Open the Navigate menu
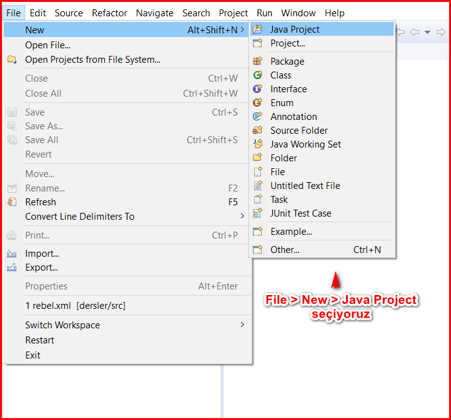Image resolution: width=451 pixels, height=420 pixels. [x=155, y=13]
